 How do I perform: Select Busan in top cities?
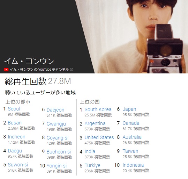15,123
